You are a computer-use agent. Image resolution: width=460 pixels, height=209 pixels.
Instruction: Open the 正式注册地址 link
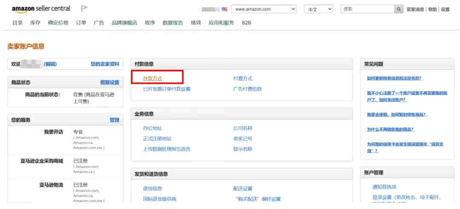157,139
